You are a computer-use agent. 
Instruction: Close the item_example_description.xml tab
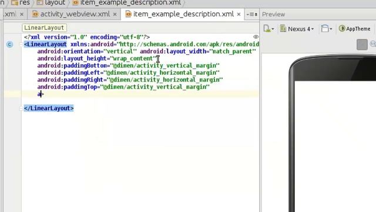239,14
